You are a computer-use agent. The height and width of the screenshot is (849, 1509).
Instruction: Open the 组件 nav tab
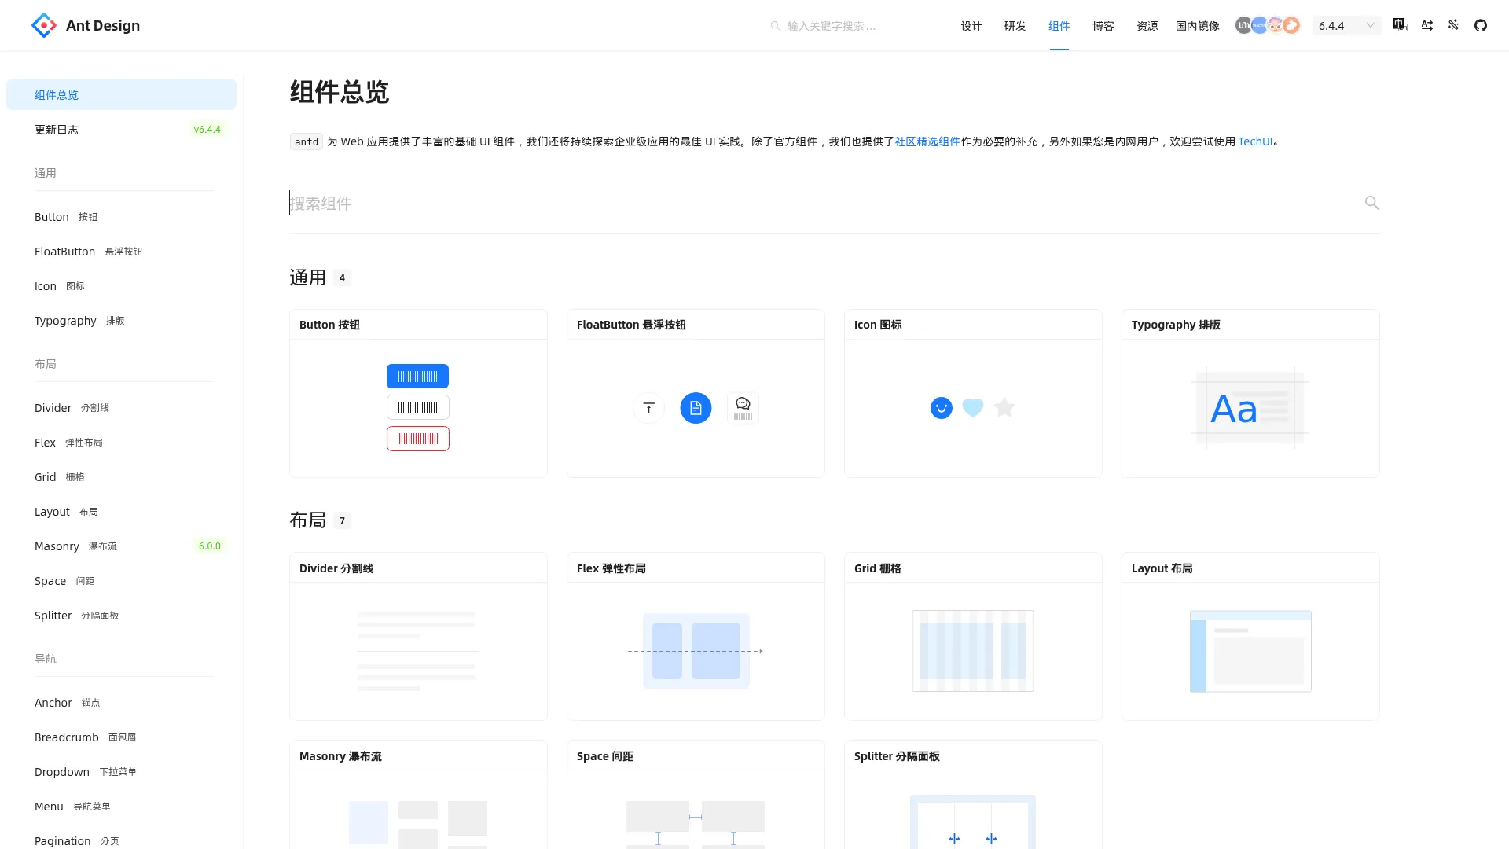[x=1059, y=26]
